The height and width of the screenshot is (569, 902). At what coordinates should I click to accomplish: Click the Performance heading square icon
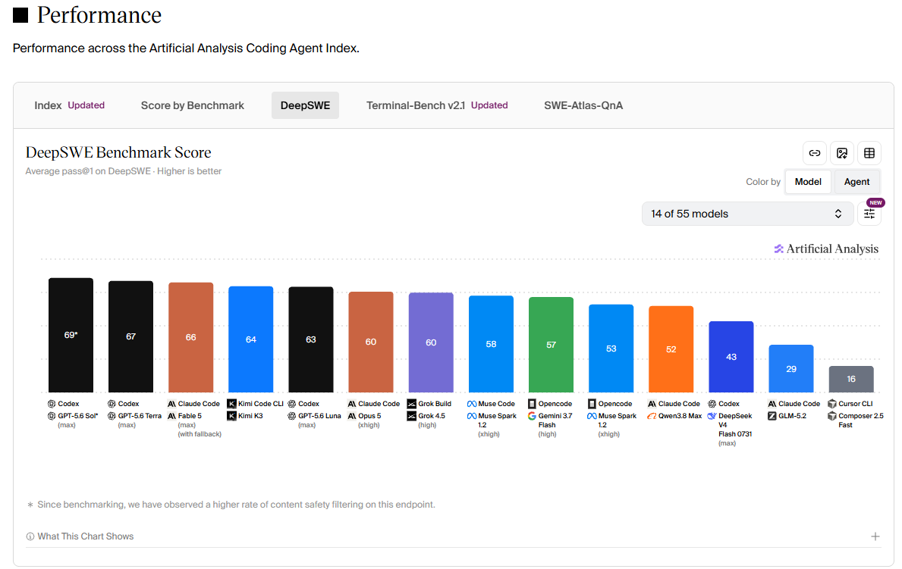click(20, 15)
